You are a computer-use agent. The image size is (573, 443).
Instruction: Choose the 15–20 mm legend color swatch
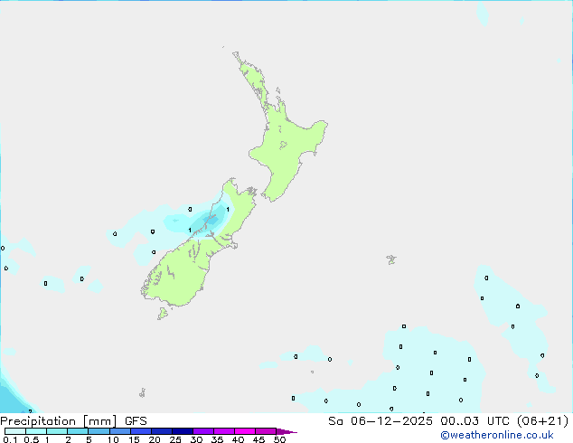141,431
